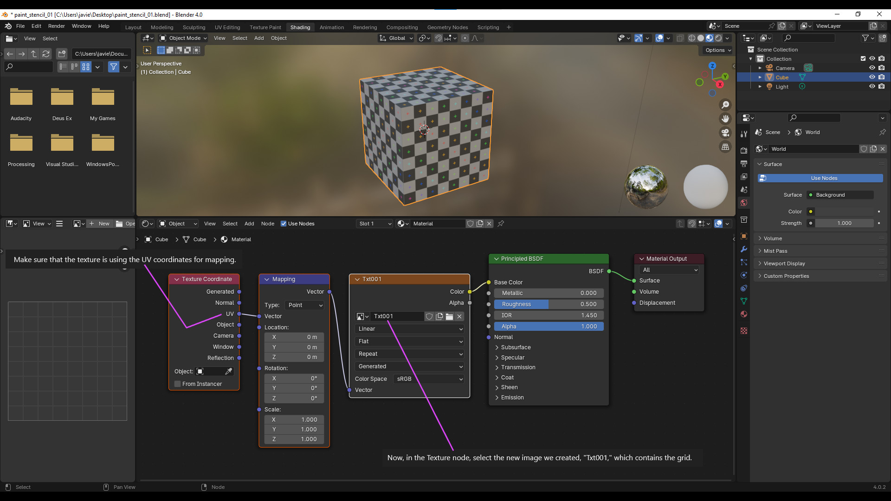Open the Modifiers properties tab

point(744,249)
